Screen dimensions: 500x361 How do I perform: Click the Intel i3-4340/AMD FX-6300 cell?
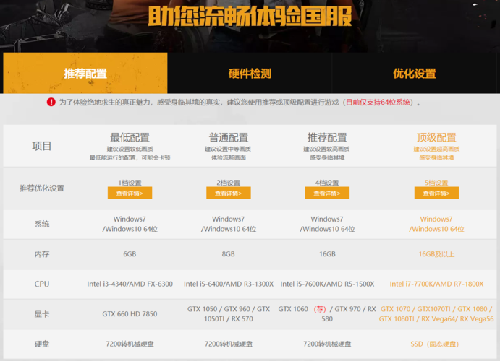(130, 284)
